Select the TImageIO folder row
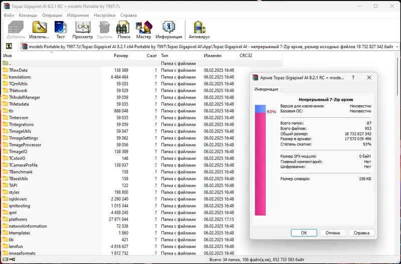This screenshot has width=401, height=264. click(142, 151)
